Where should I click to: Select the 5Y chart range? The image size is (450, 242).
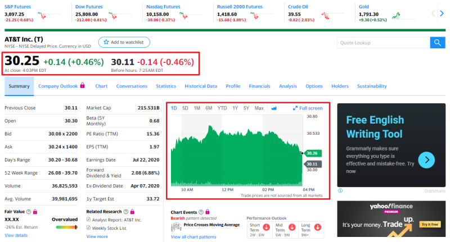(246, 108)
